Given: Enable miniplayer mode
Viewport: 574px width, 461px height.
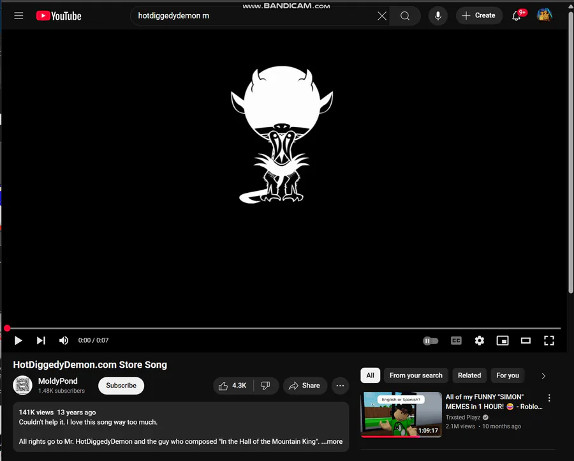Looking at the screenshot, I should point(503,341).
